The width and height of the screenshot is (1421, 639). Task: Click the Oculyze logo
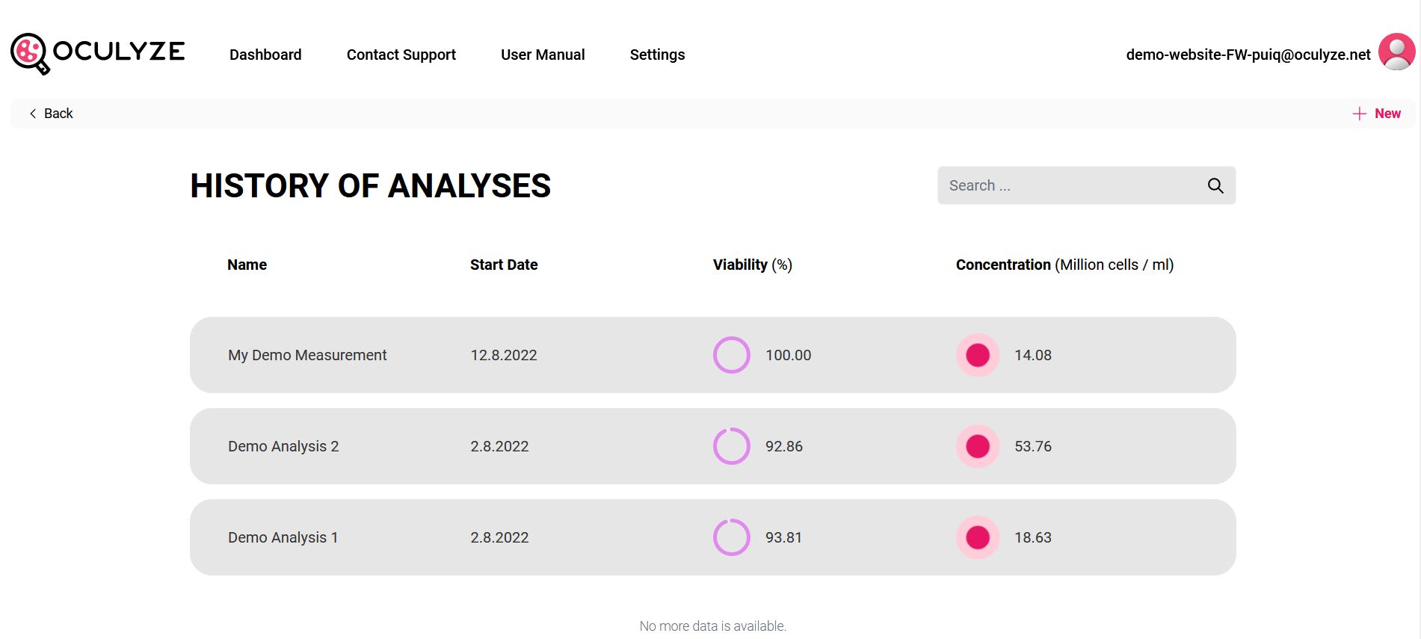point(97,54)
